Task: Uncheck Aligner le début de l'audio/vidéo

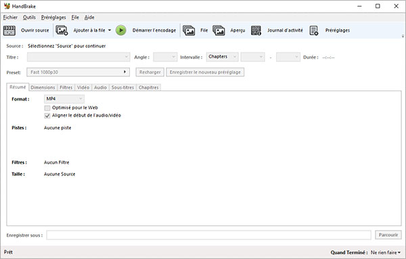Action: [47, 115]
